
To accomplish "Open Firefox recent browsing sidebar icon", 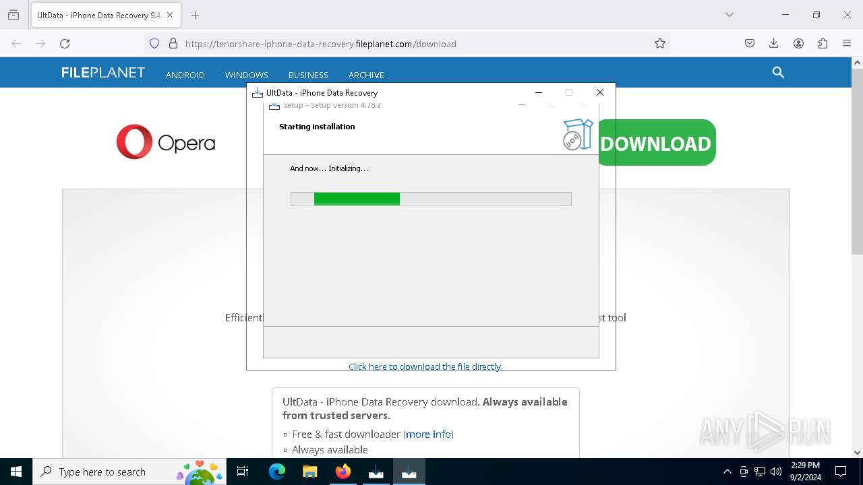I will click(x=13, y=15).
